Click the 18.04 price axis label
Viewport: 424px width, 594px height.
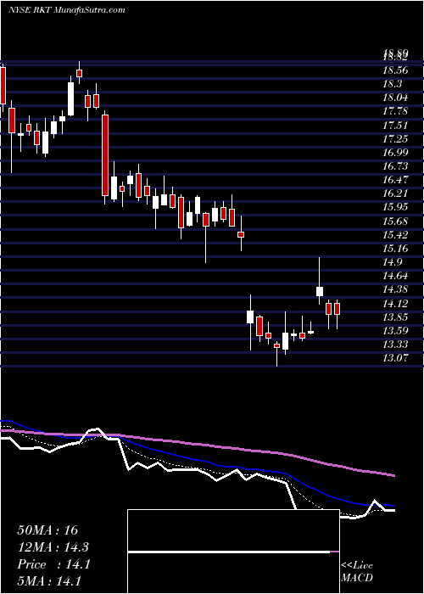point(396,98)
